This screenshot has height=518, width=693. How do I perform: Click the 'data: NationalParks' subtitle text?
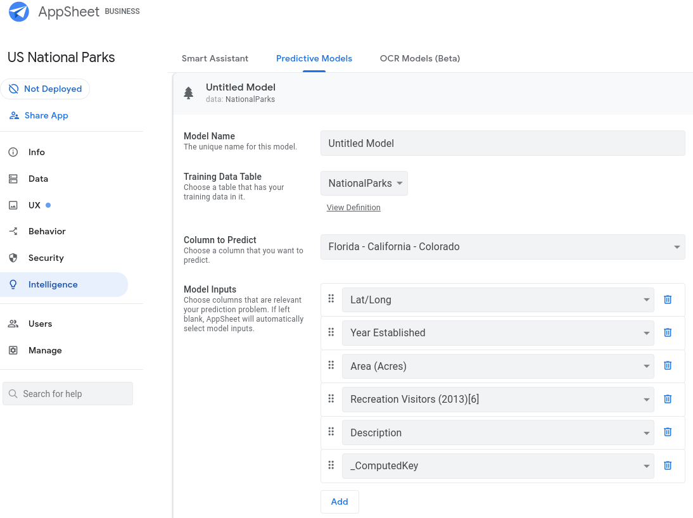coord(241,99)
